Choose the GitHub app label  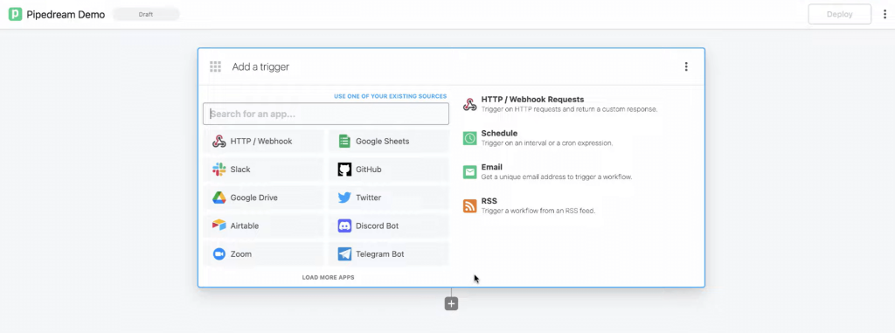tap(369, 169)
